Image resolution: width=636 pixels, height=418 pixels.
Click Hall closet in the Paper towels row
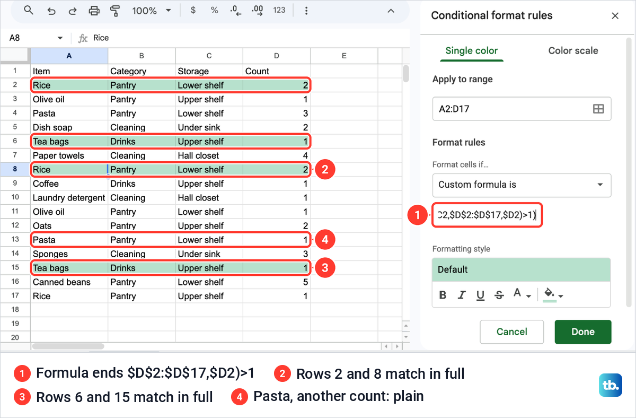coord(209,155)
